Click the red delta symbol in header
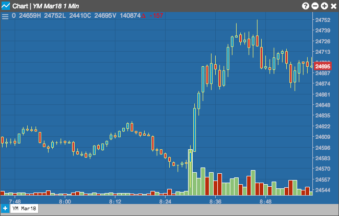 click(143, 16)
